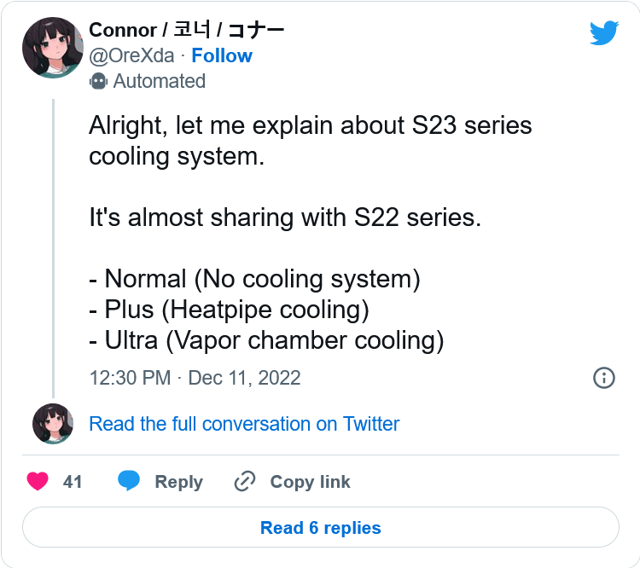Screen dimensions: 640x568
Task: Click the 41 likes count
Action: 73,482
